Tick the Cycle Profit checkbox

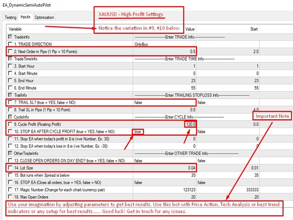tap(10, 124)
